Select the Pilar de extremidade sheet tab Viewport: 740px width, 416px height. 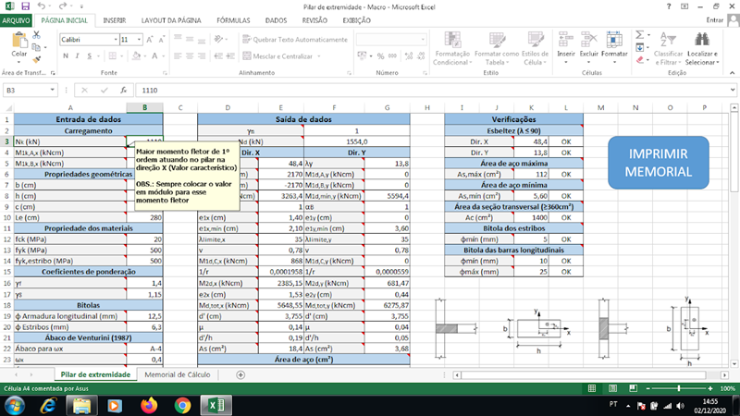tap(95, 374)
